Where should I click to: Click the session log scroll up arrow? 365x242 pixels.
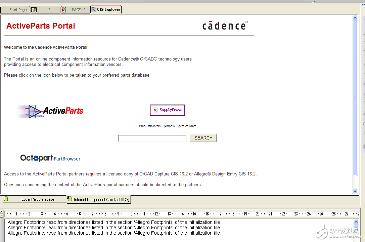click(356, 222)
